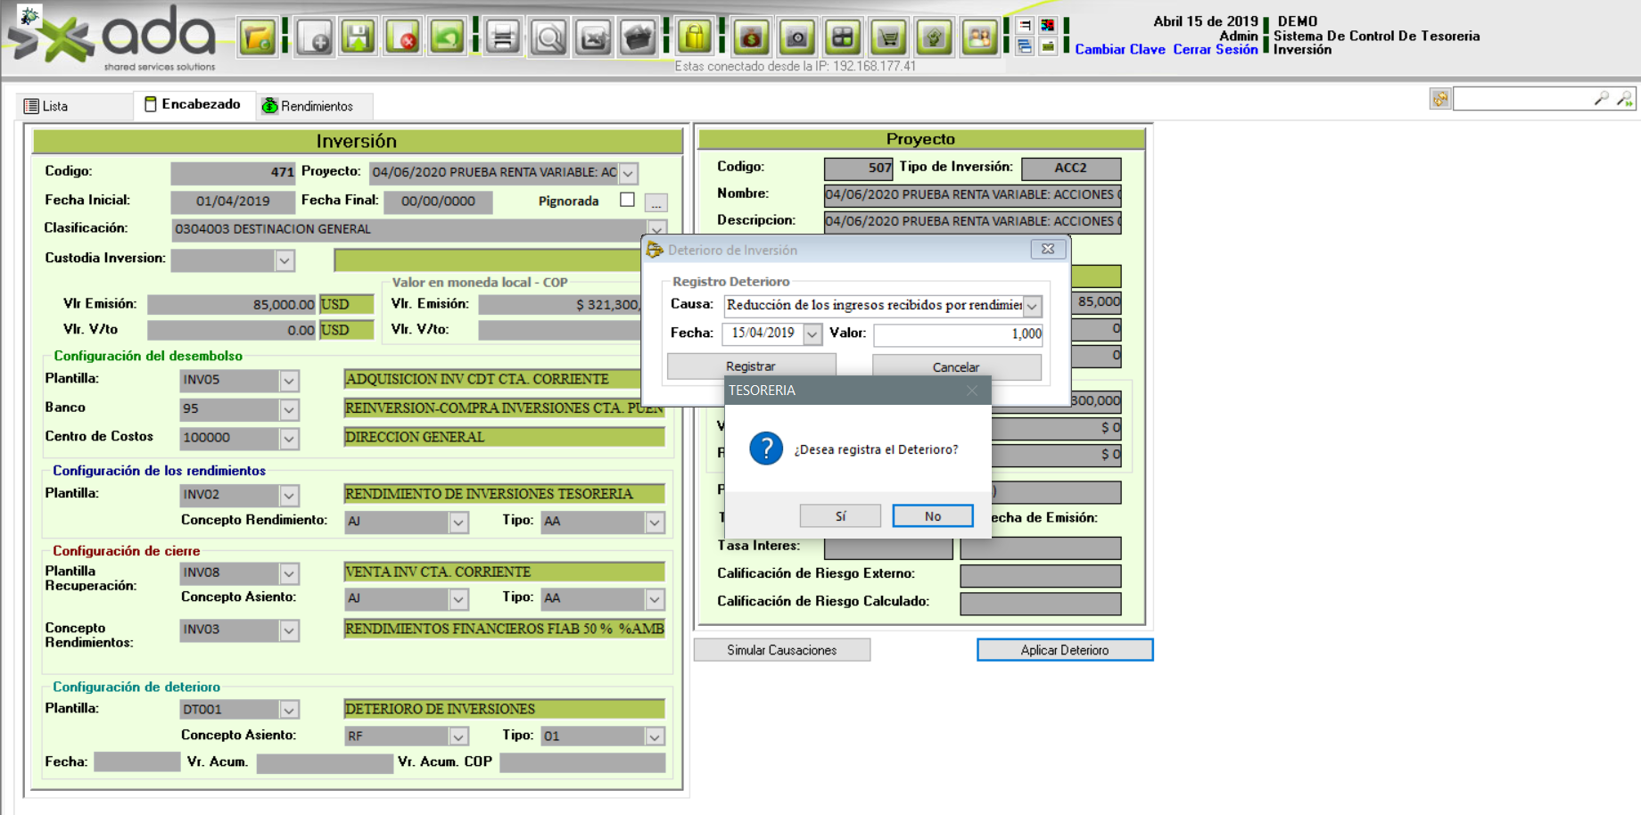
Task: Open the Banco dropdown list
Action: [289, 409]
